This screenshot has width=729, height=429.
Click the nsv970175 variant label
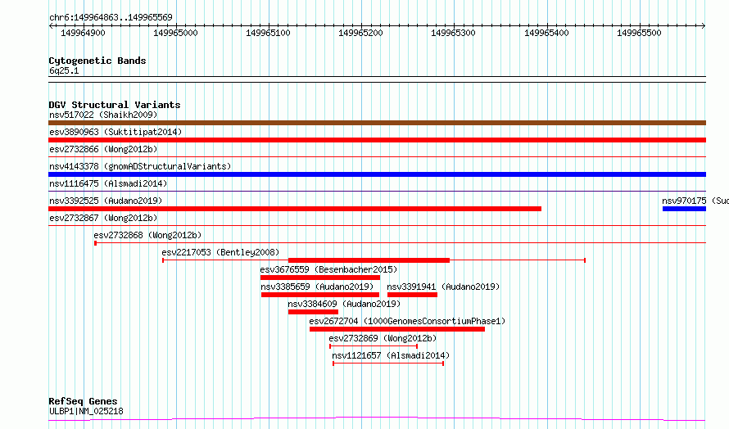695,201
